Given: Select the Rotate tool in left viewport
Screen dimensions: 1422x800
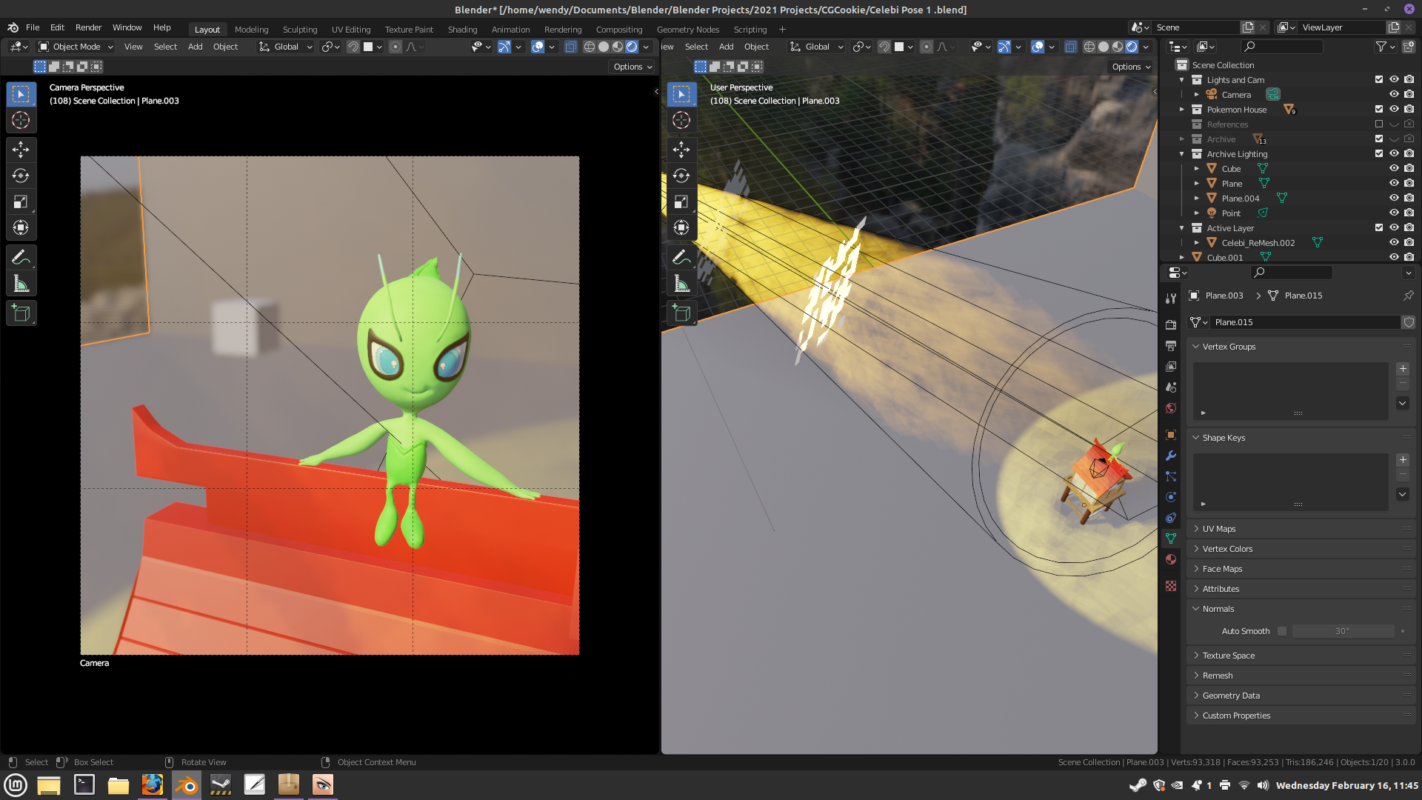Looking at the screenshot, I should click(21, 176).
